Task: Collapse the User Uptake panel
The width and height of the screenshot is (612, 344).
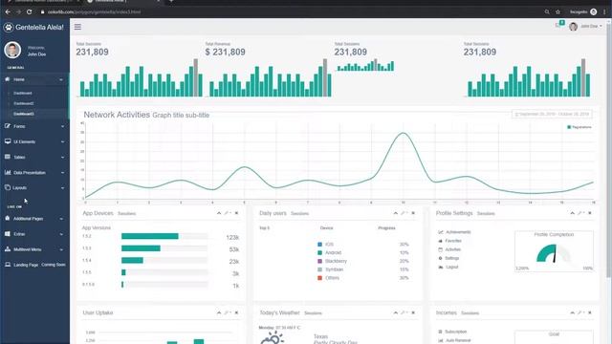Action: [219, 312]
